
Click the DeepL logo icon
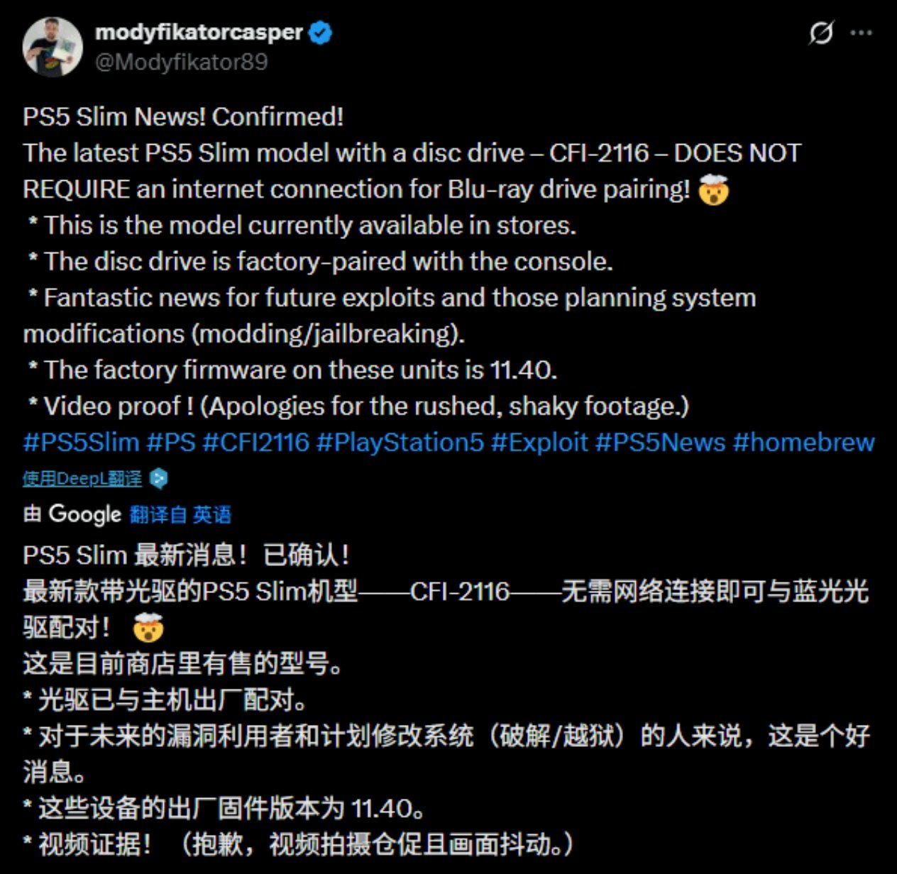tap(159, 479)
